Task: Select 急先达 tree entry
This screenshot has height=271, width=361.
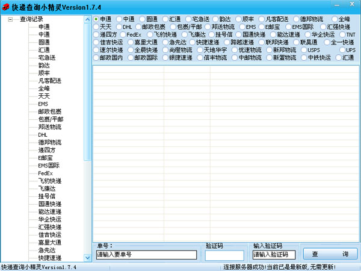Action: pyautogui.click(x=47, y=251)
